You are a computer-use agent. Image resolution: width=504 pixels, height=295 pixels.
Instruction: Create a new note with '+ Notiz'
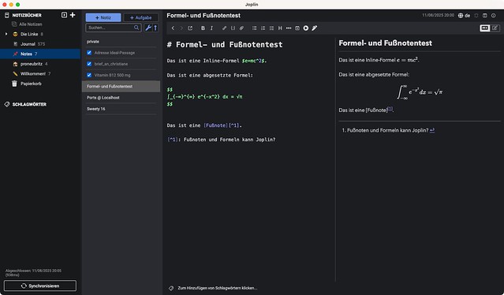tap(103, 17)
